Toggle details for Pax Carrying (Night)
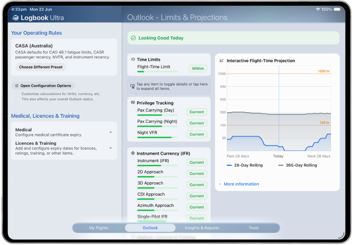Viewport: 353px width, 245px height. tap(169, 123)
